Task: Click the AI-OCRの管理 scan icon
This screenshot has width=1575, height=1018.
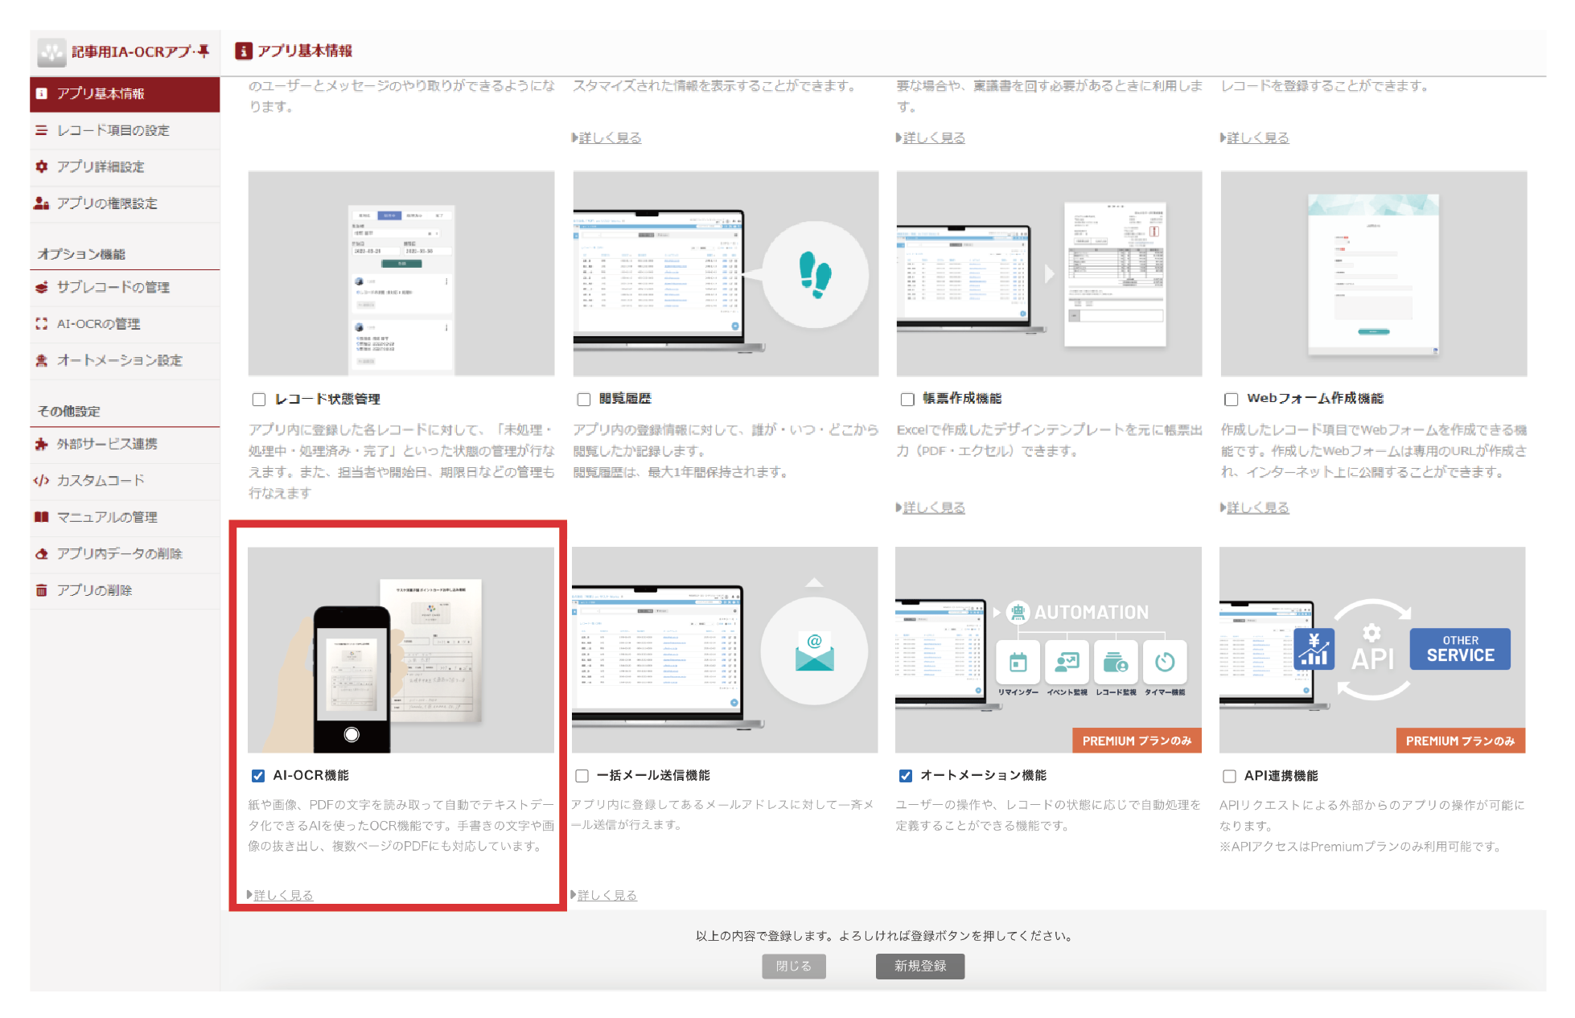Action: tap(42, 324)
